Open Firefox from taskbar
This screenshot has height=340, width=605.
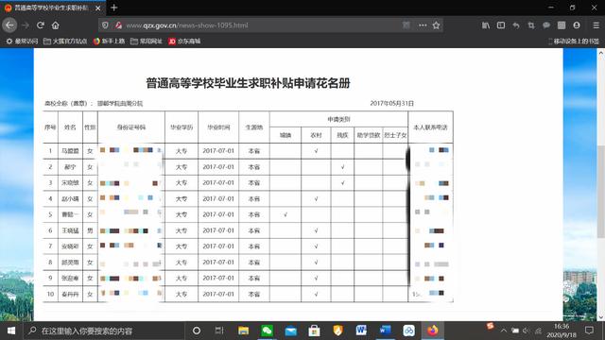pos(433,331)
